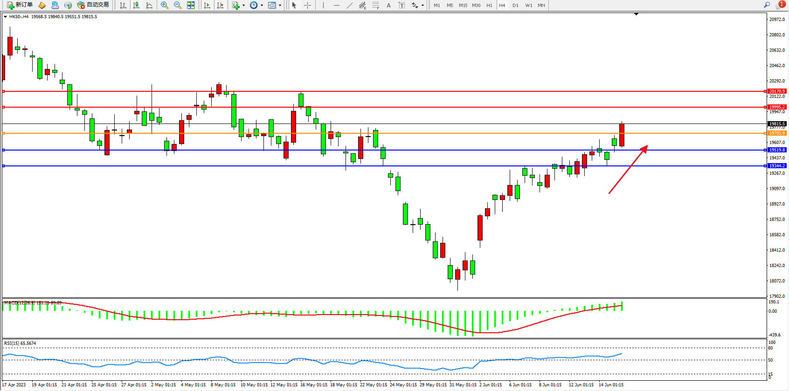Click the chat notification bubble with badge

[x=780, y=5]
